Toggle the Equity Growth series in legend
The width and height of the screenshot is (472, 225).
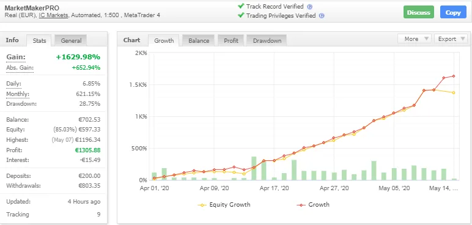pos(230,205)
